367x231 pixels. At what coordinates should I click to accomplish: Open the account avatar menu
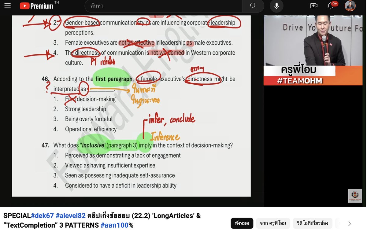[x=350, y=6]
